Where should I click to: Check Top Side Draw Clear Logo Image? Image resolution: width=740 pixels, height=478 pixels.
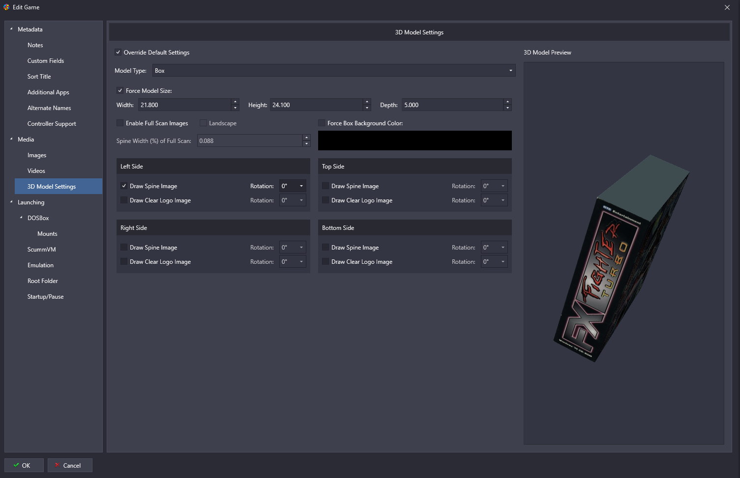tap(326, 200)
